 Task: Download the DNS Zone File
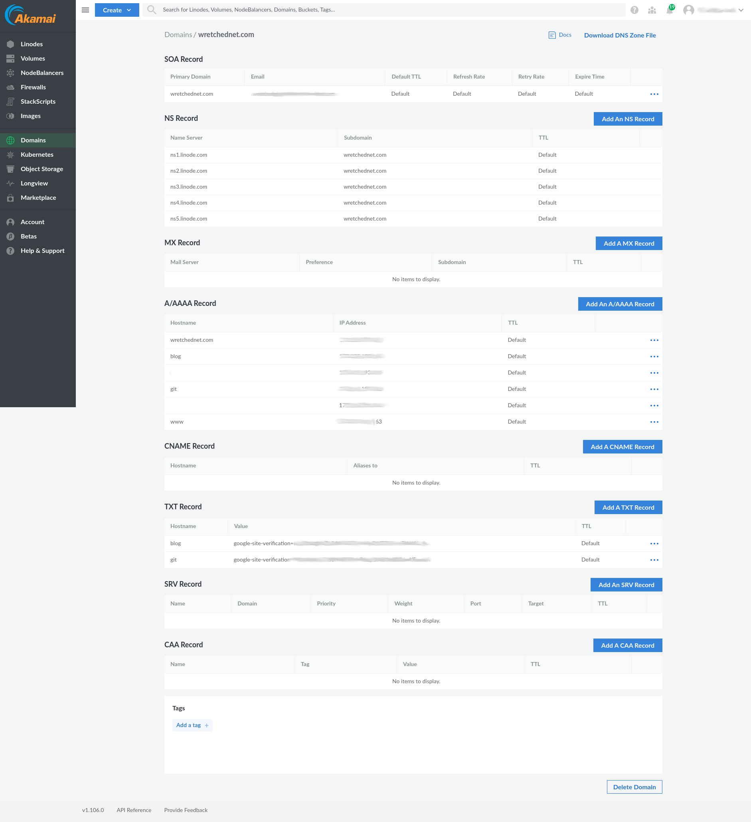click(619, 35)
